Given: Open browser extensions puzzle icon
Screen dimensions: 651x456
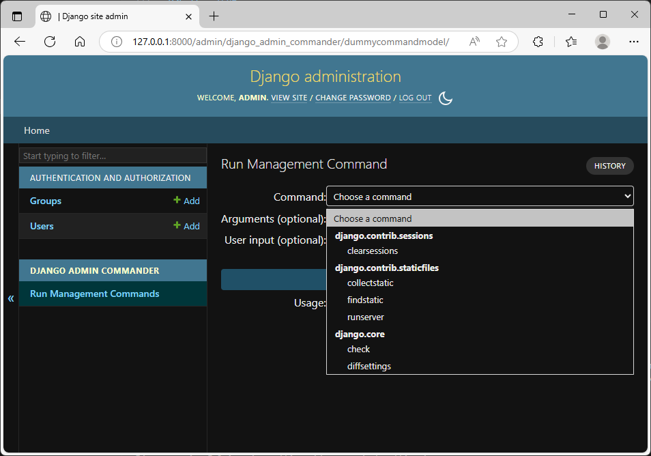Looking at the screenshot, I should click(538, 41).
